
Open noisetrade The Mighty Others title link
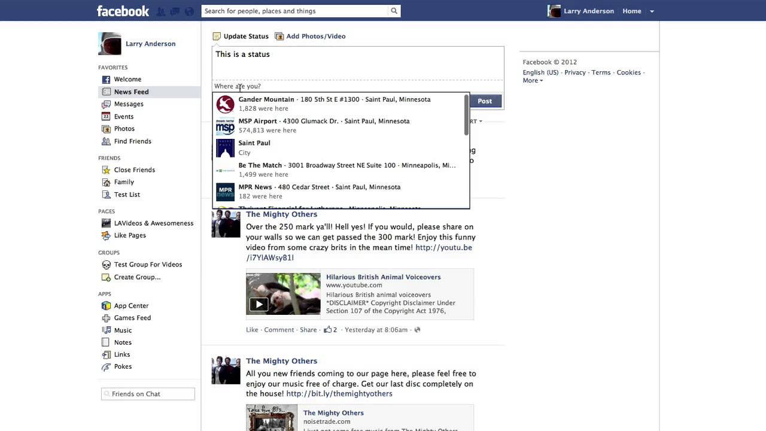pos(333,413)
